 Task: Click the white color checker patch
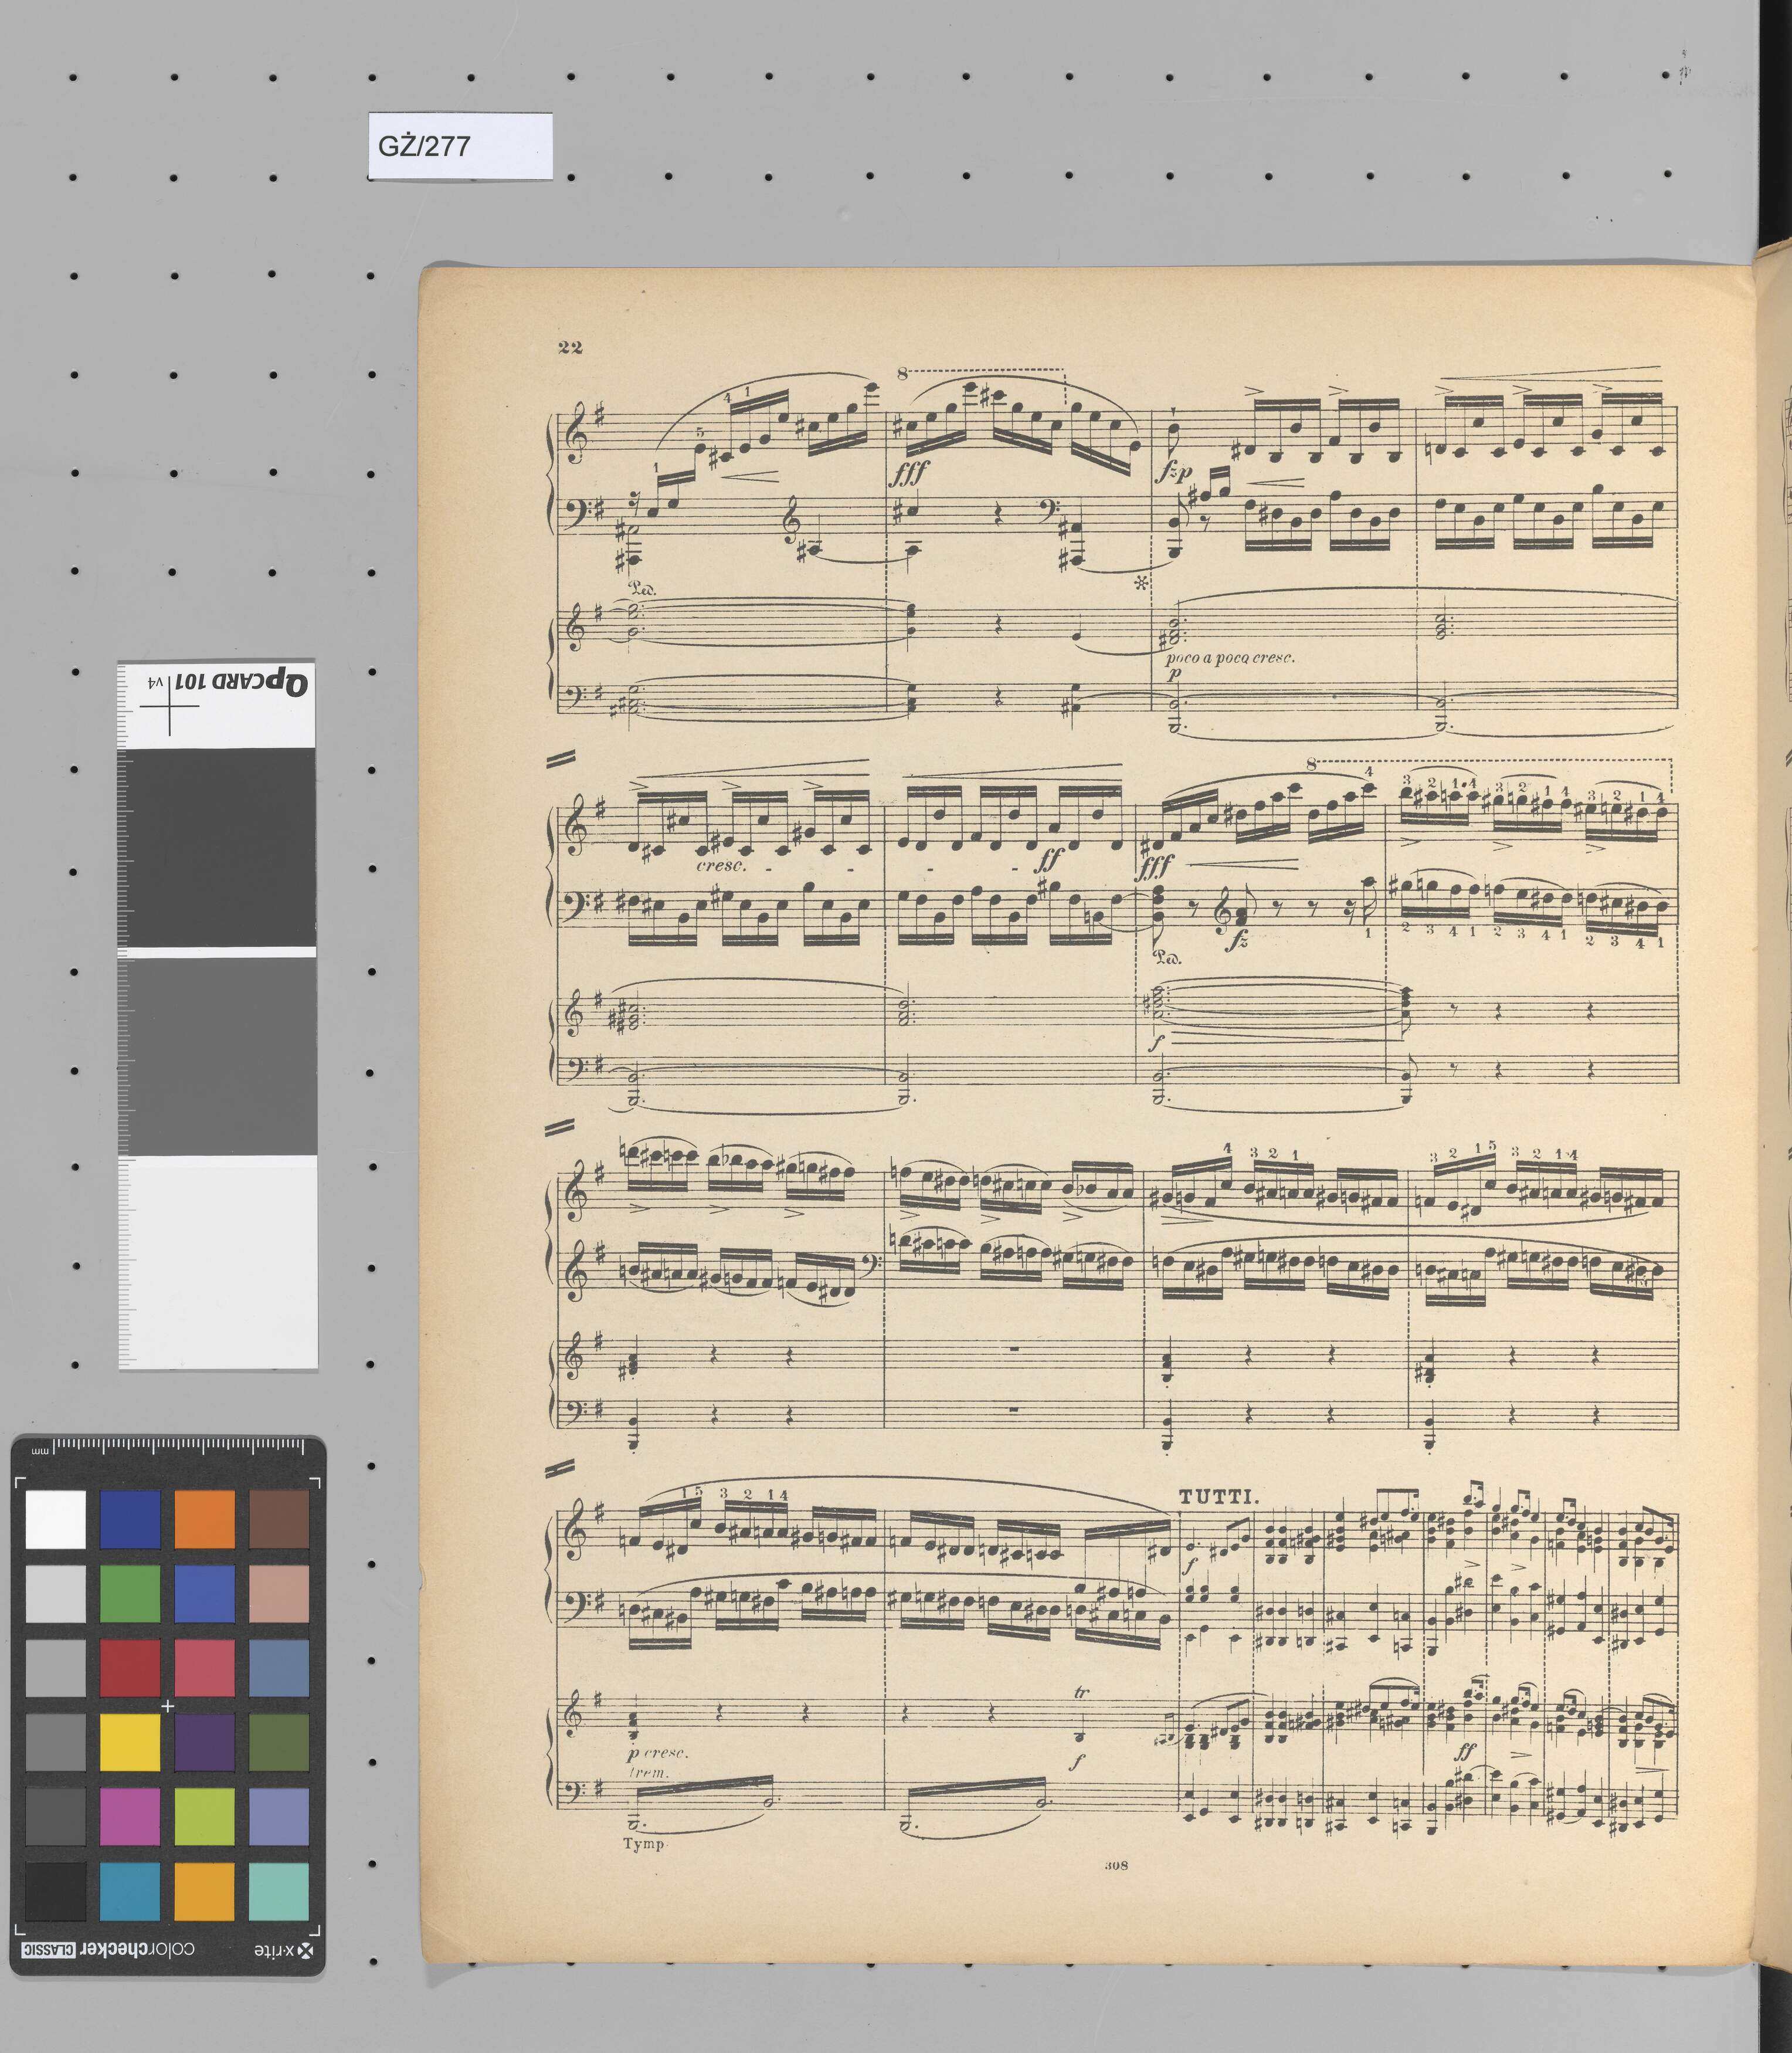point(55,1520)
